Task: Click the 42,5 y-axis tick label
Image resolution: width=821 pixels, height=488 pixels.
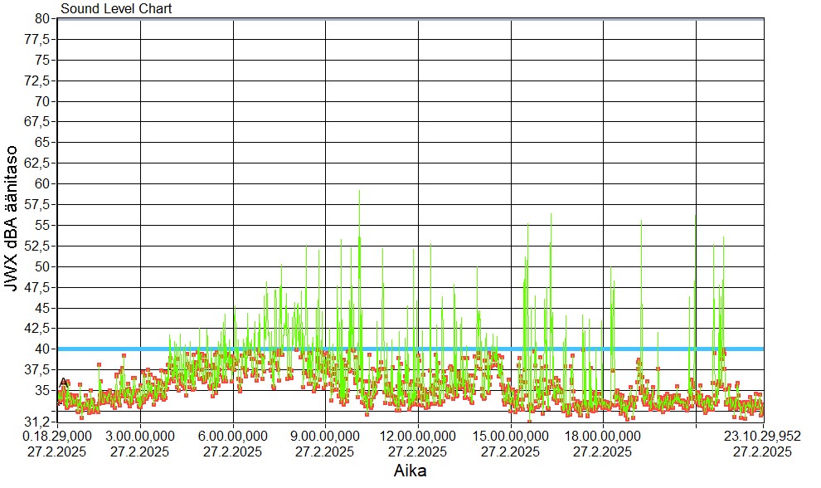Action: coord(37,328)
